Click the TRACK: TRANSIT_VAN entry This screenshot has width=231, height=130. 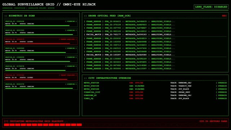[x=181, y=86]
